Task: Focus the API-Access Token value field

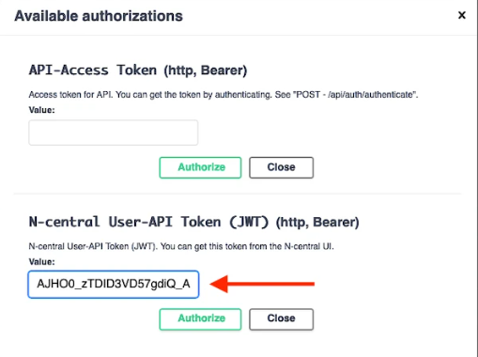Action: tap(114, 132)
